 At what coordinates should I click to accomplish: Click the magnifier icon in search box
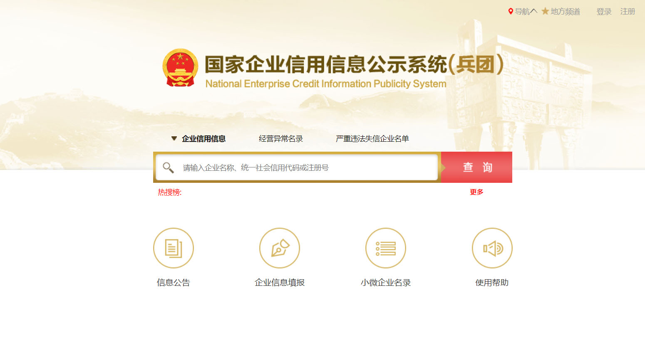tap(168, 167)
